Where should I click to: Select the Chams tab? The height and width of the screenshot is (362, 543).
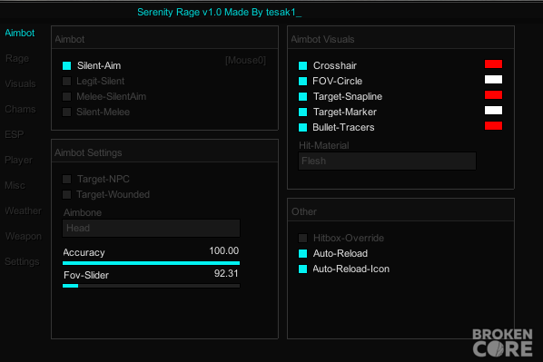tap(20, 109)
